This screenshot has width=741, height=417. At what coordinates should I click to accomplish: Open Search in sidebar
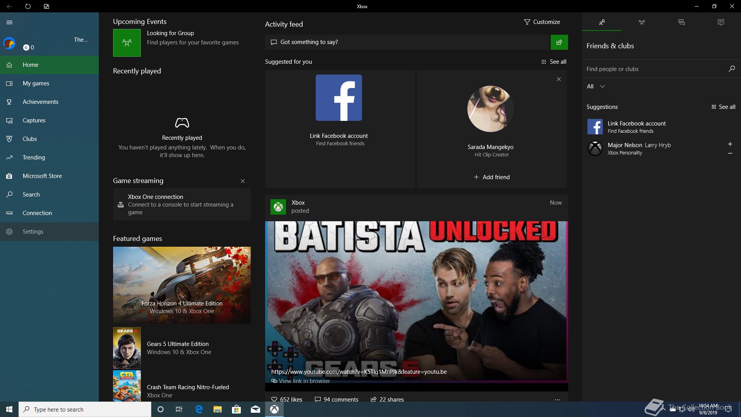(x=49, y=195)
